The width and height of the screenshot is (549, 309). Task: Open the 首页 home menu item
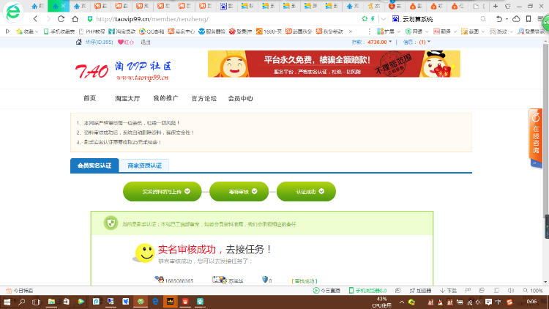[x=89, y=98]
